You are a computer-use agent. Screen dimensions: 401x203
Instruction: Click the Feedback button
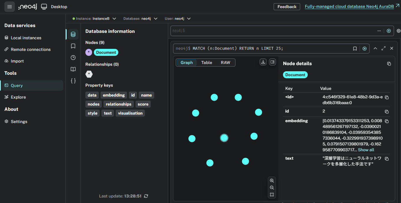[x=287, y=7]
